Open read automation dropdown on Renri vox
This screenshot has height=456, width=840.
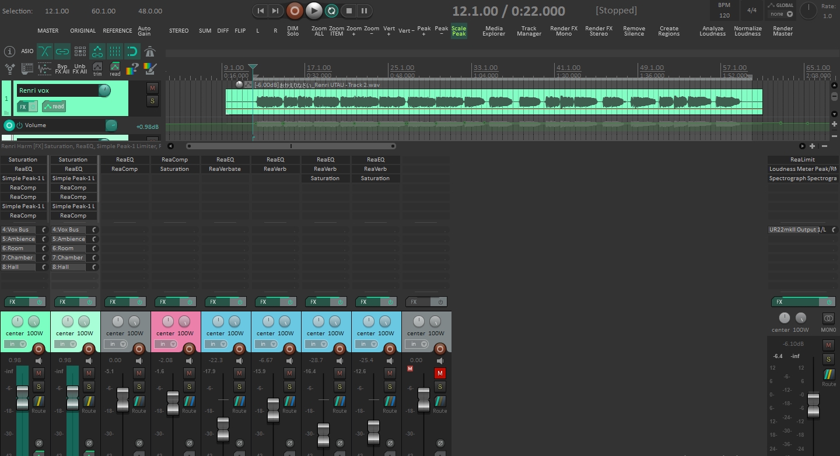point(54,107)
